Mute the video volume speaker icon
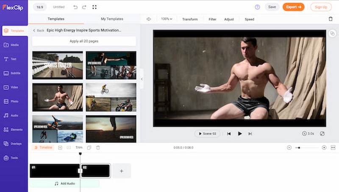This screenshot has width=339, height=192. pos(149,19)
